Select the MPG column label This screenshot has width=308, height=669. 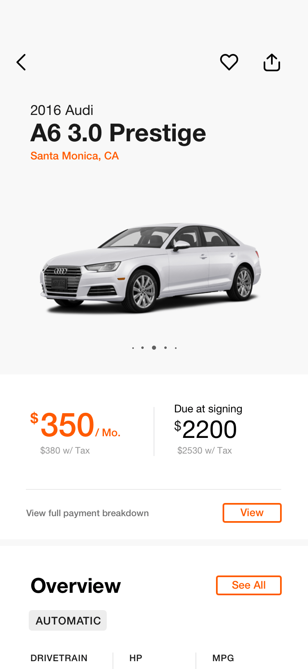[x=223, y=658]
